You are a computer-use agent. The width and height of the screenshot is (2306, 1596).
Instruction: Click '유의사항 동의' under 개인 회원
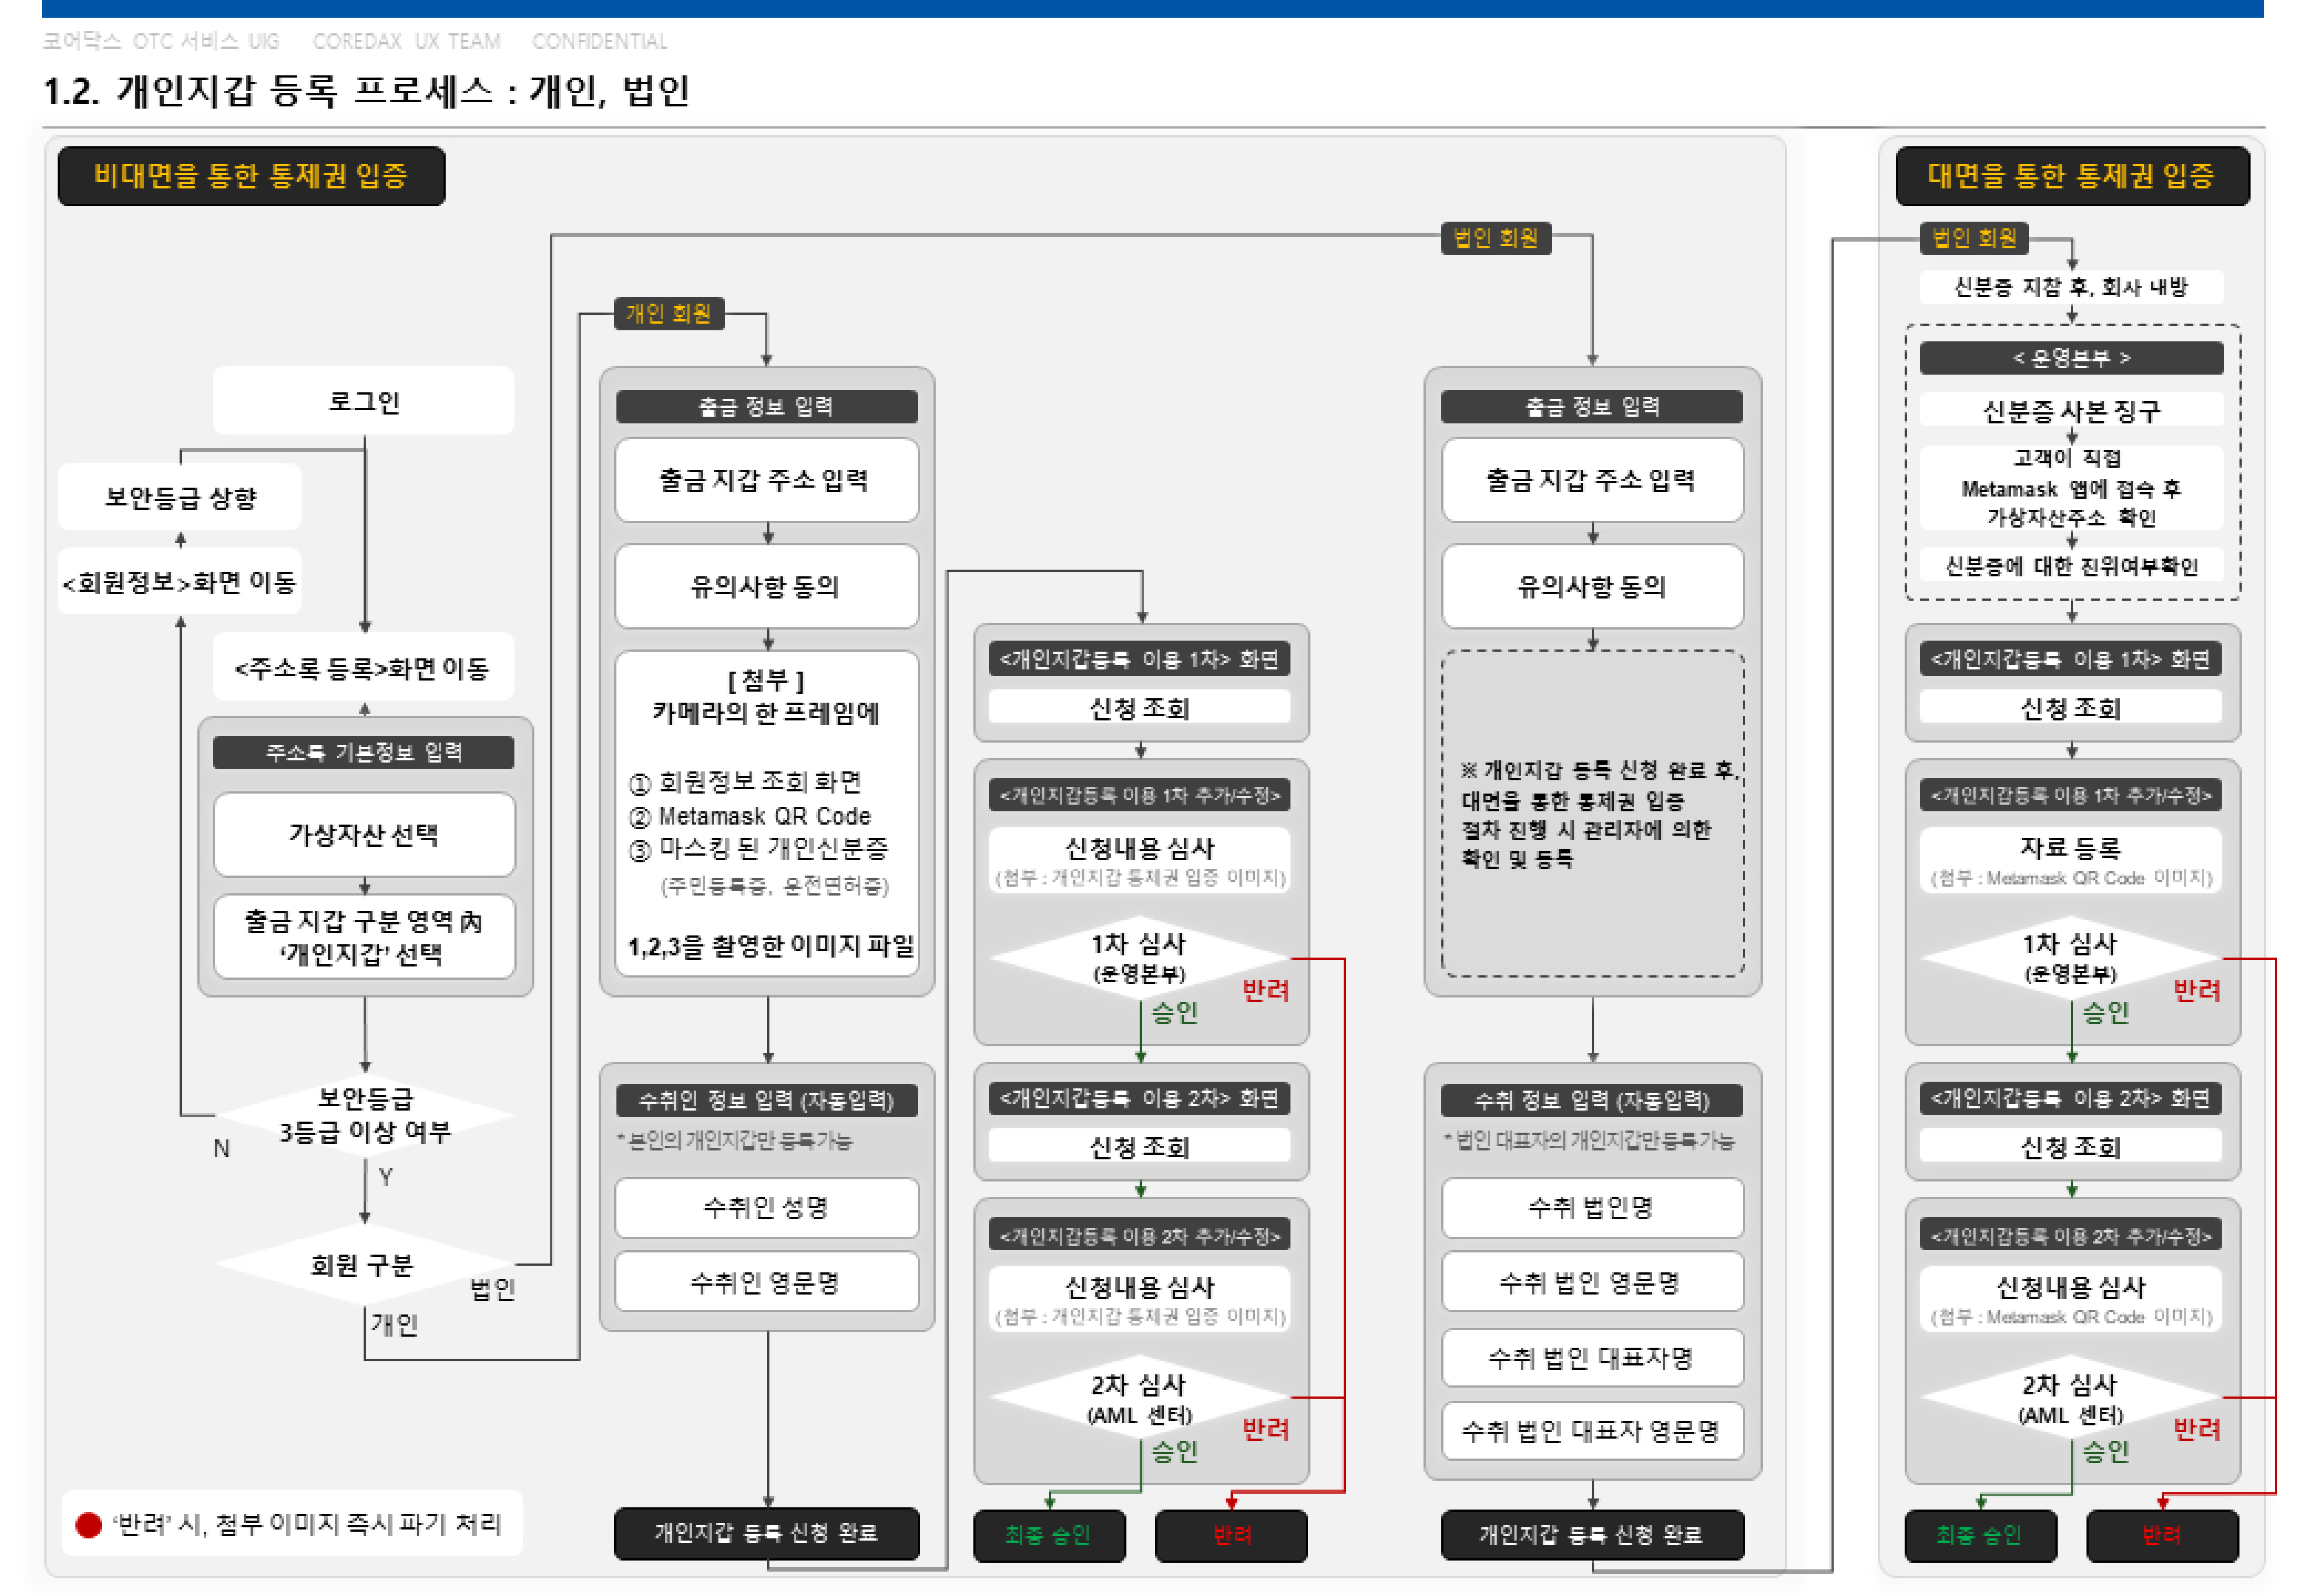coord(767,586)
